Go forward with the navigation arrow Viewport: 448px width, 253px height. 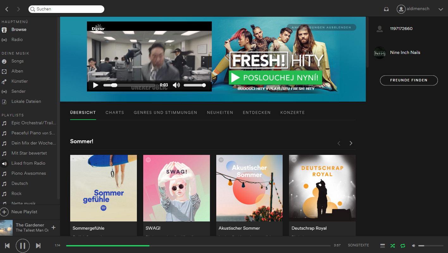pyautogui.click(x=18, y=9)
